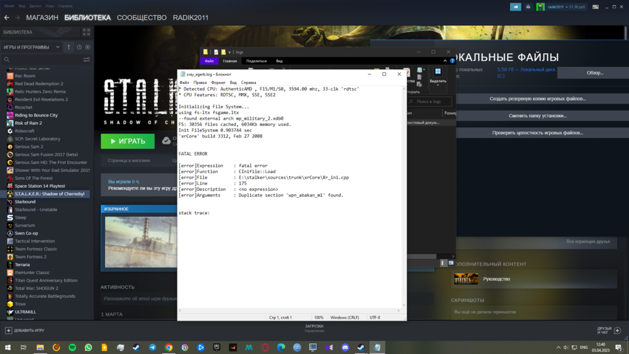The height and width of the screenshot is (354, 629).
Task: Open Справка menu in Notepad
Action: (248, 83)
